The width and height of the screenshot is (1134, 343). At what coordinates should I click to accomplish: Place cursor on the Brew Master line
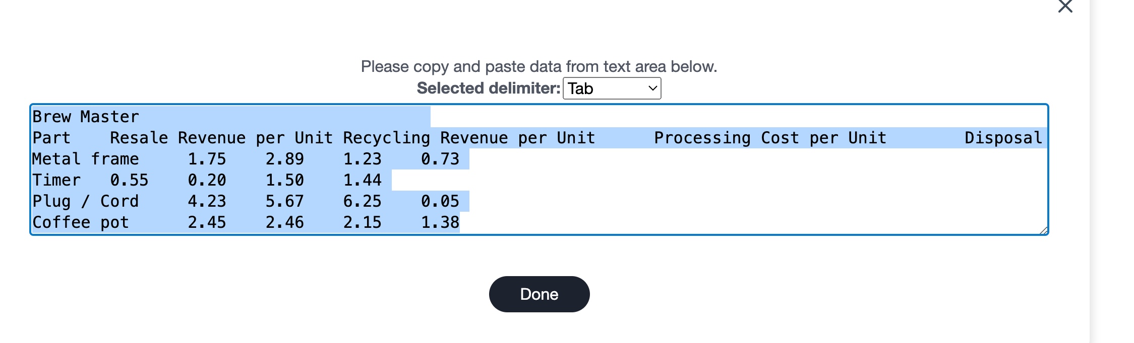85,117
